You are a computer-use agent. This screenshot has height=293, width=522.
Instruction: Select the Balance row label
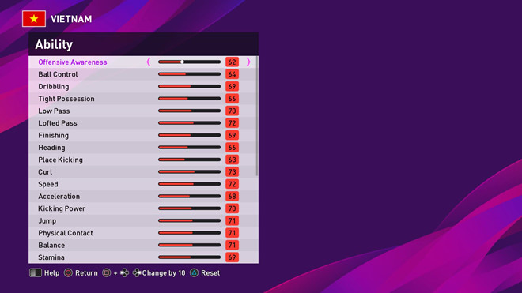[x=51, y=245]
